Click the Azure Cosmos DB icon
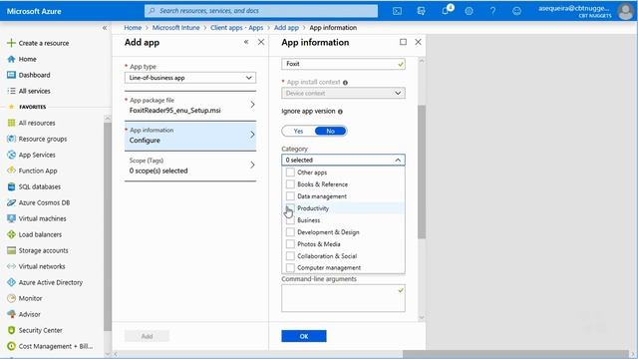Image resolution: width=638 pixels, height=359 pixels. pos(11,202)
